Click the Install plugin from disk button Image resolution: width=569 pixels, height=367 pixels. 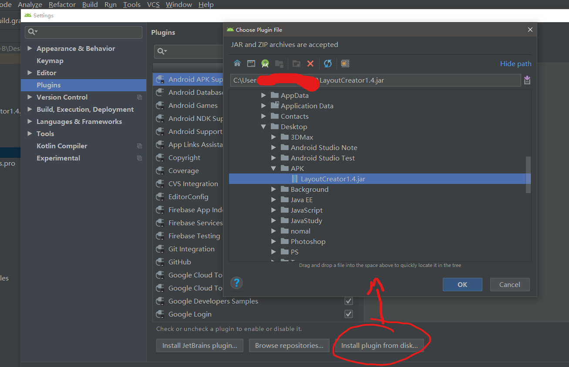pyautogui.click(x=379, y=345)
